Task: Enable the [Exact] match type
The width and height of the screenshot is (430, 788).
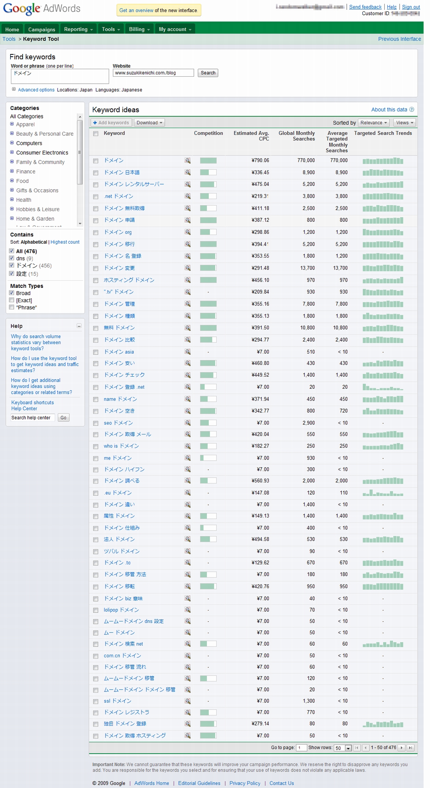Action: 12,300
